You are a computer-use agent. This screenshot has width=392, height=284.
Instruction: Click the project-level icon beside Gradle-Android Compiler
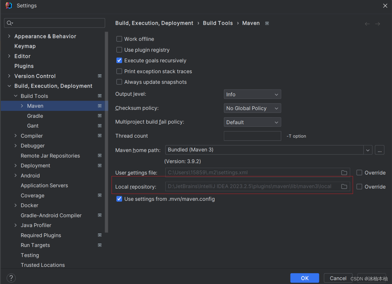(100, 215)
